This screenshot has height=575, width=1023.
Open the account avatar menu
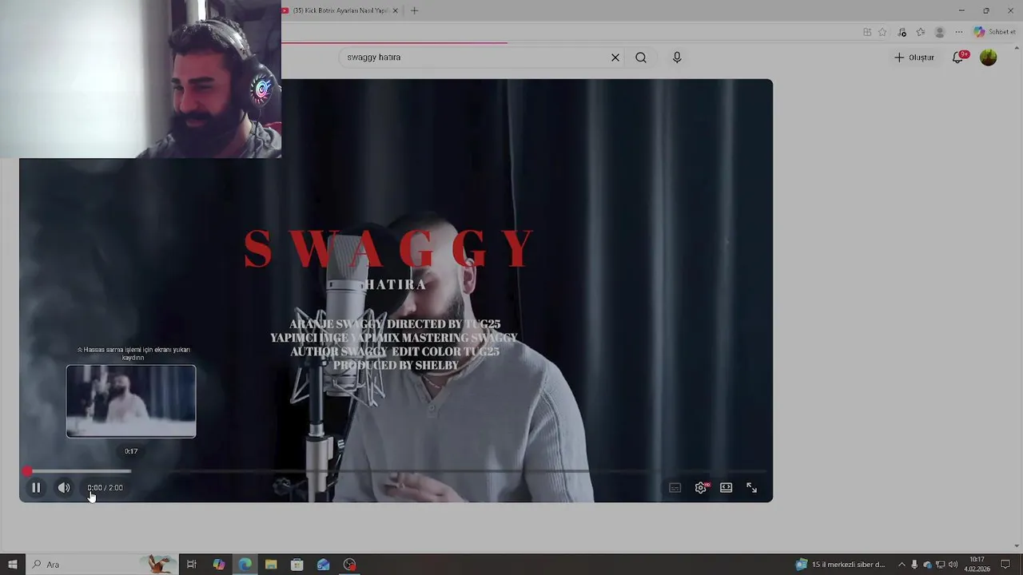coord(989,57)
